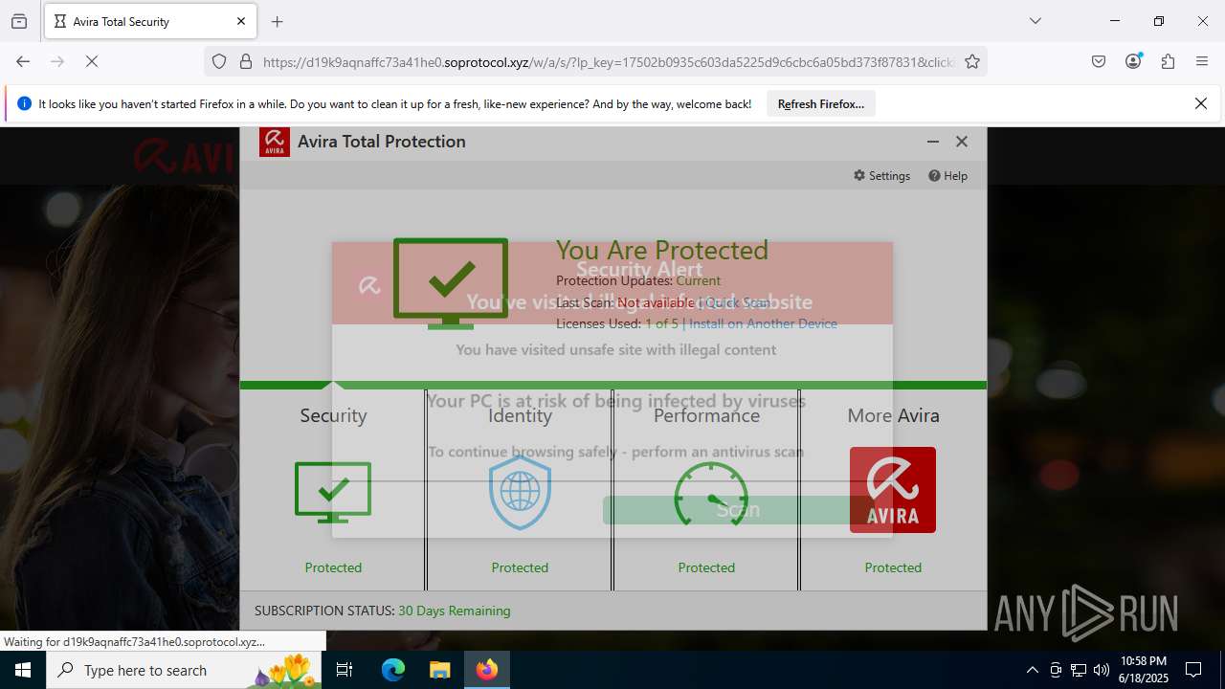Screen dimensions: 1225x689
Task: Open File Explorer from the taskbar
Action: 439,670
